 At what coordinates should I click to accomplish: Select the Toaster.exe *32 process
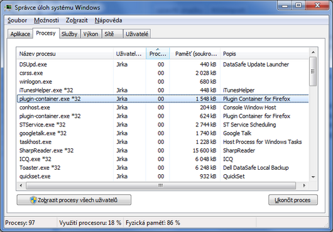[x=163, y=168]
